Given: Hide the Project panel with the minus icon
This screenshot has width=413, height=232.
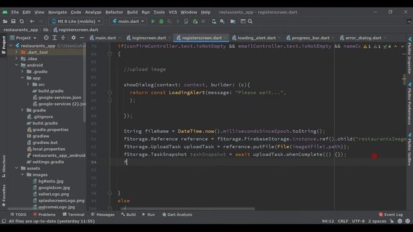Looking at the screenshot, I should pos(82,38).
